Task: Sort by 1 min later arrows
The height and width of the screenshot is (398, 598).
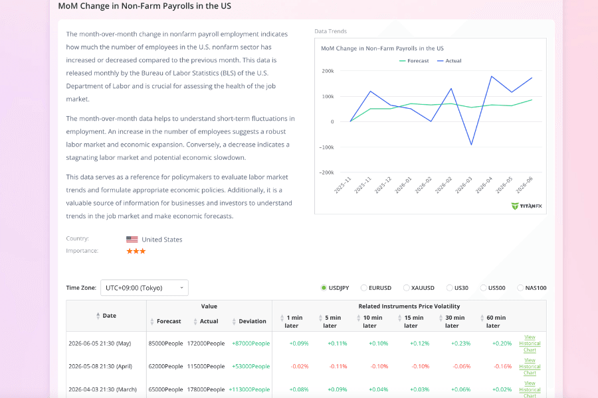Action: (282, 318)
